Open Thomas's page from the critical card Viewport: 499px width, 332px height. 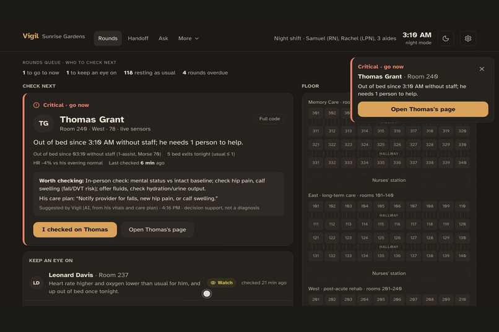[x=157, y=229]
